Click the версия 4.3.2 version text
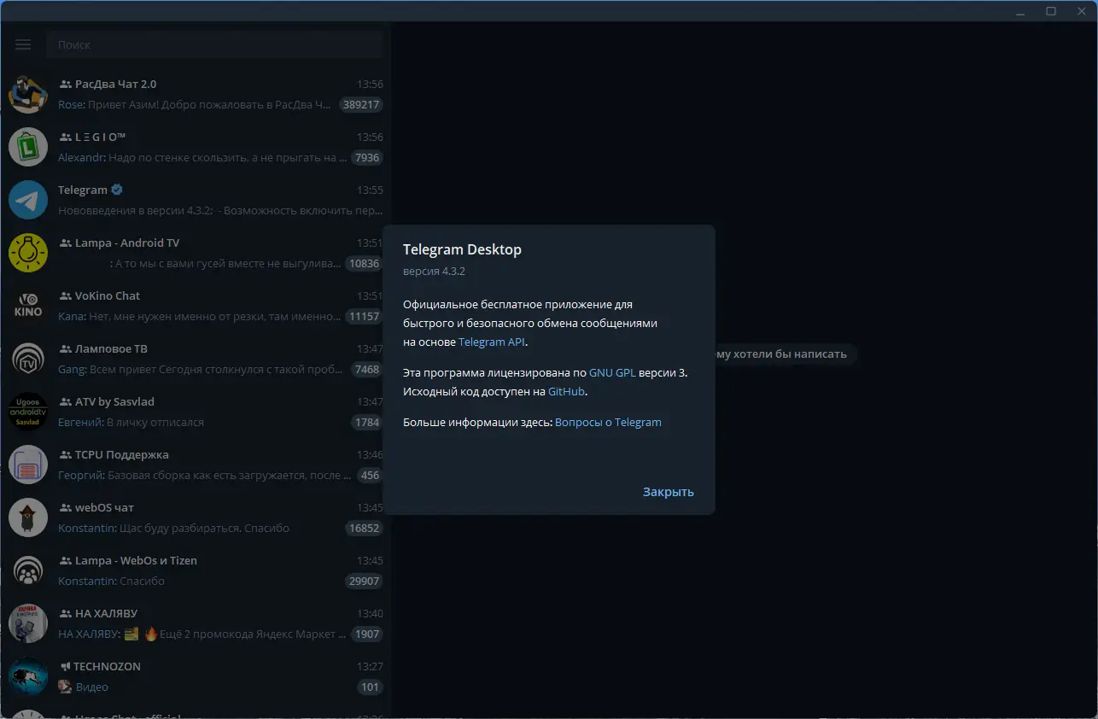 434,272
